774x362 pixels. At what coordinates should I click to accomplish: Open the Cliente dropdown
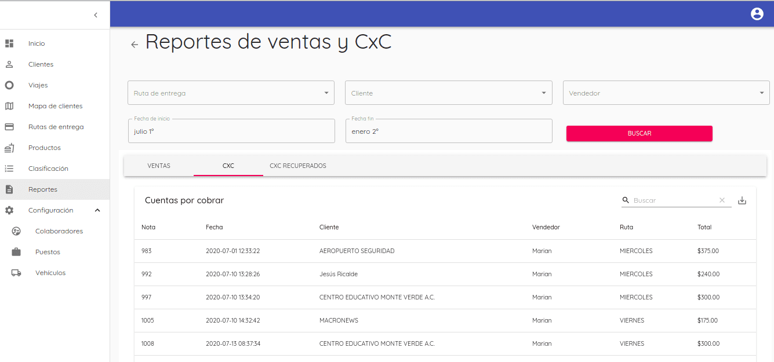tap(449, 93)
